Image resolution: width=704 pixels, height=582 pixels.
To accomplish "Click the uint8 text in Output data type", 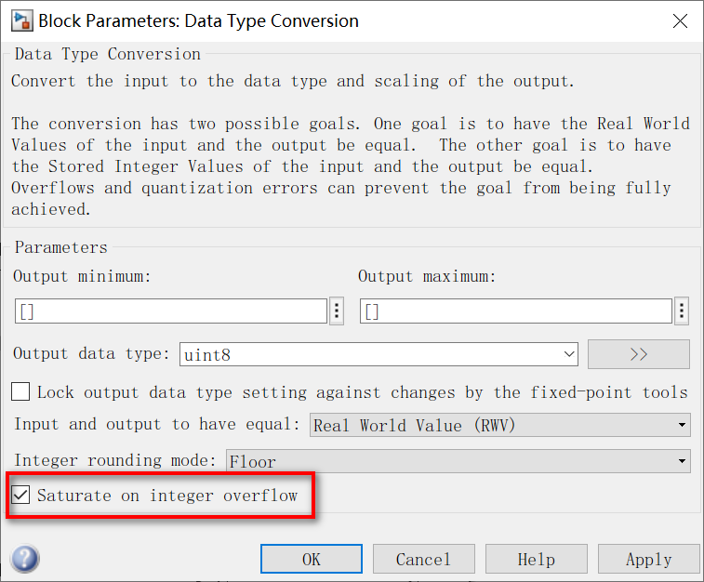I will pyautogui.click(x=207, y=355).
